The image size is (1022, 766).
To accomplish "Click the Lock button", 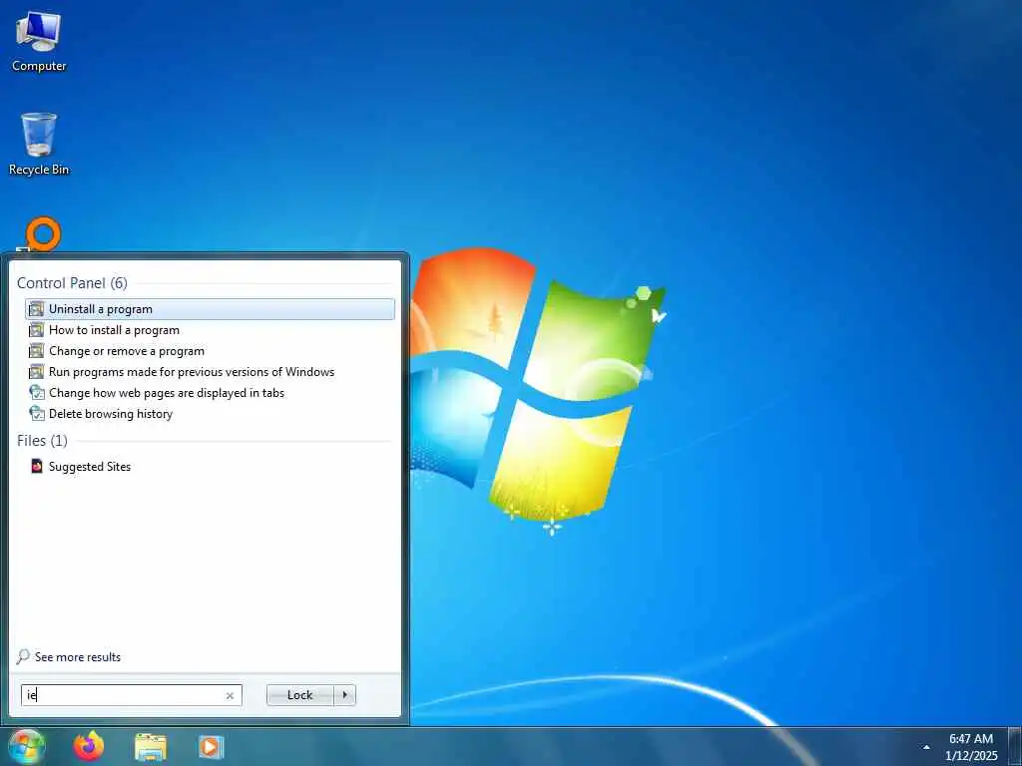I will click(299, 695).
